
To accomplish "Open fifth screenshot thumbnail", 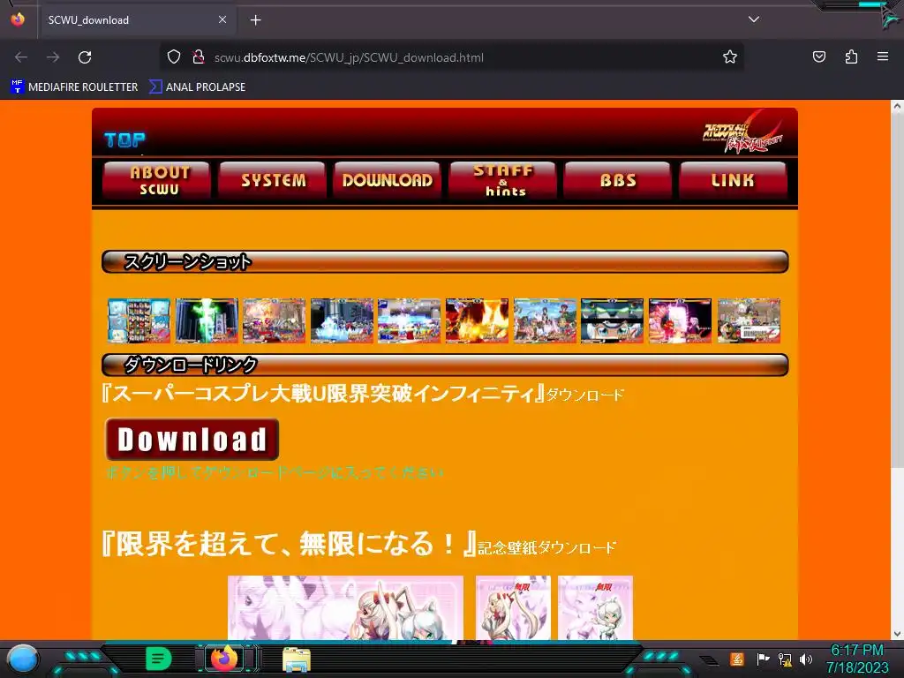I will [x=410, y=320].
